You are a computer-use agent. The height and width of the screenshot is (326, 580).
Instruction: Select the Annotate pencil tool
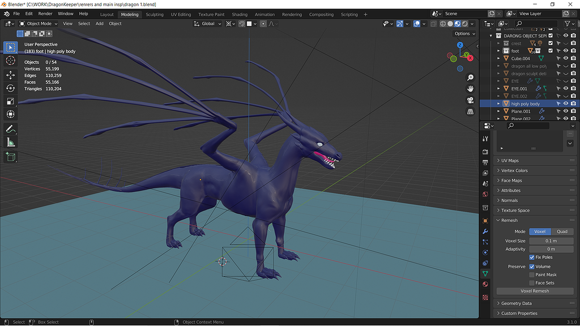(11, 129)
